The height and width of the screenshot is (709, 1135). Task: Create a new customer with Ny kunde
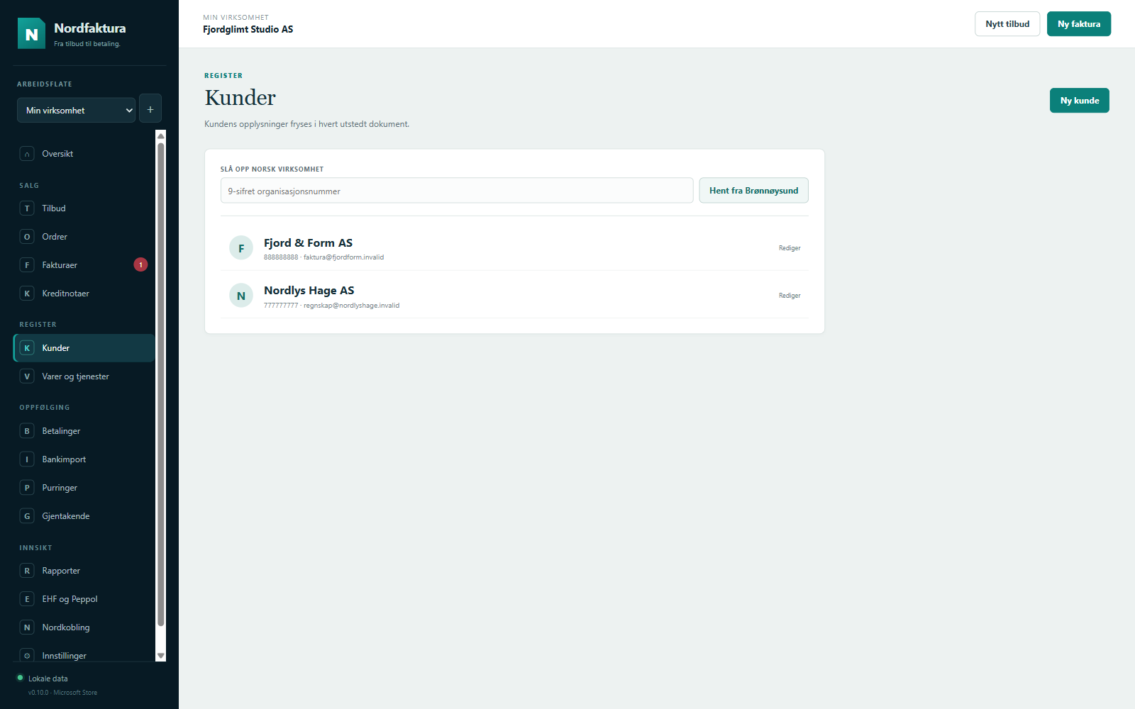coord(1080,101)
